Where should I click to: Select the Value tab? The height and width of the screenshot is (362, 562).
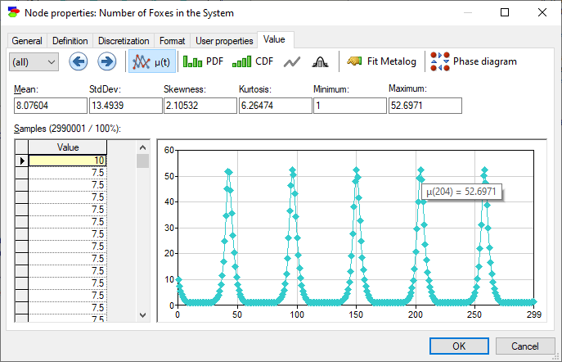(274, 39)
